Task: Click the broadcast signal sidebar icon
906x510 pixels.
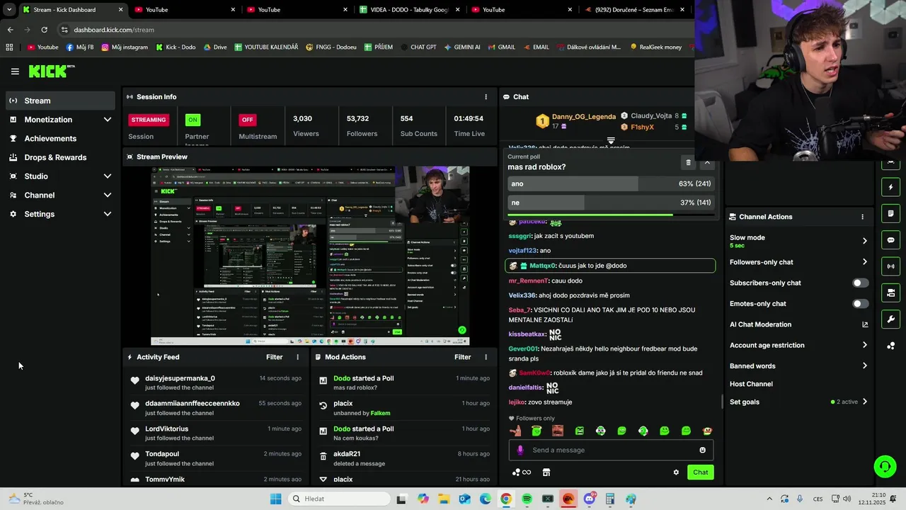Action: tap(890, 266)
